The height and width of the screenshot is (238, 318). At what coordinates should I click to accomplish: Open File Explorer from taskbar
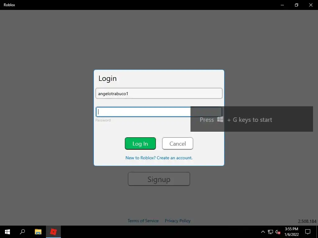(x=38, y=232)
